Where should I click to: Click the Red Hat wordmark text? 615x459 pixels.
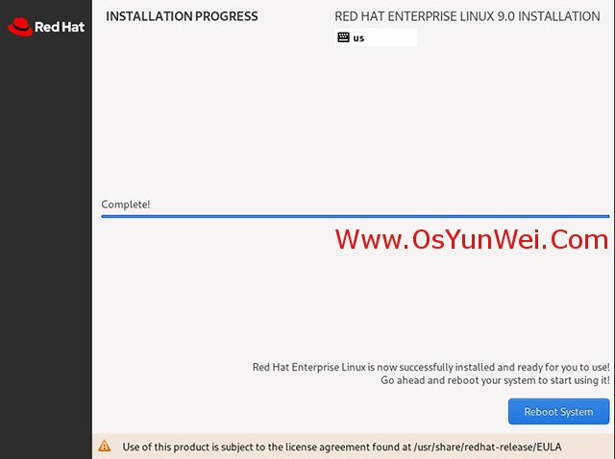click(60, 27)
